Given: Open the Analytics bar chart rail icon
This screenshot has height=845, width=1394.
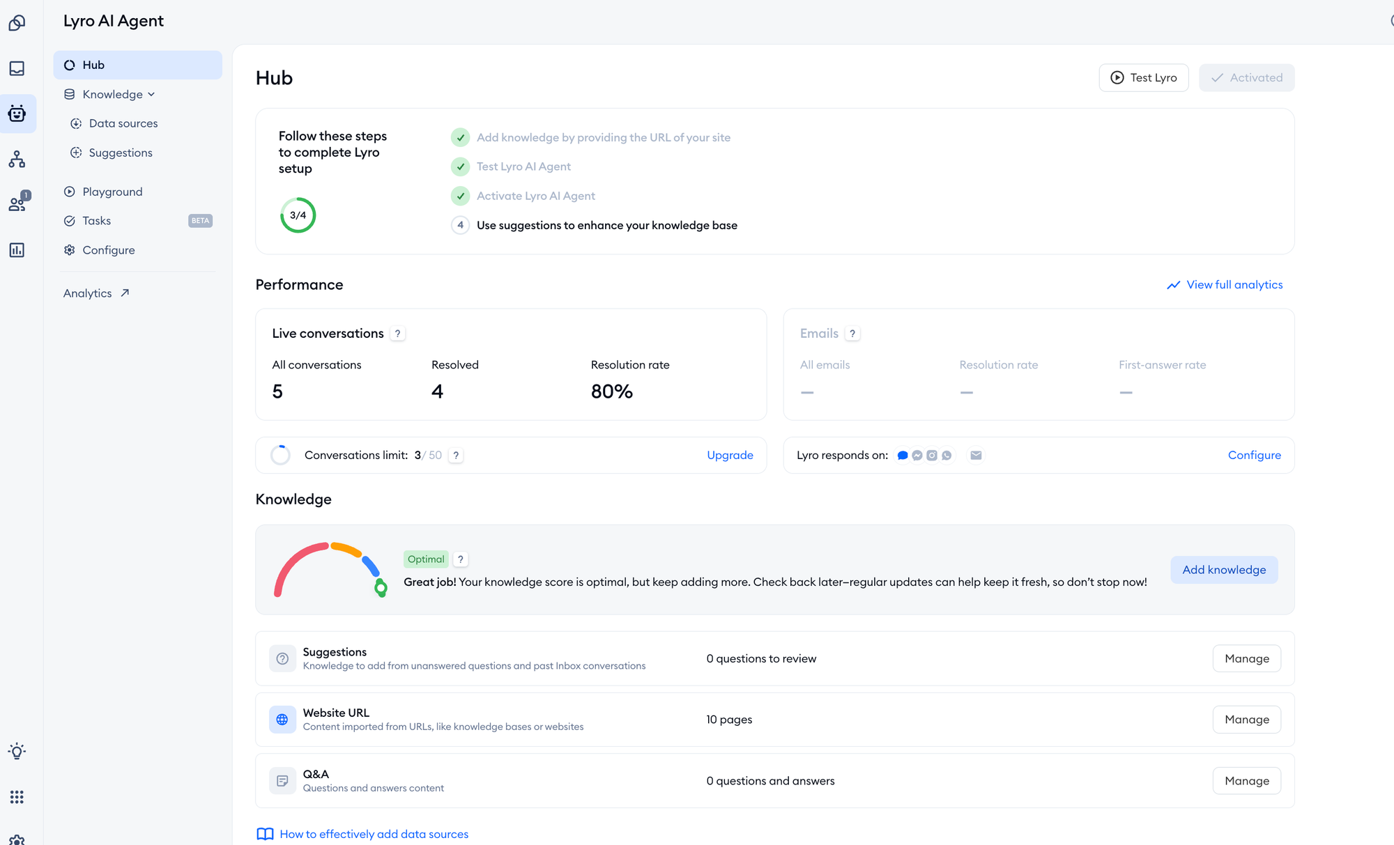Looking at the screenshot, I should click(x=17, y=250).
